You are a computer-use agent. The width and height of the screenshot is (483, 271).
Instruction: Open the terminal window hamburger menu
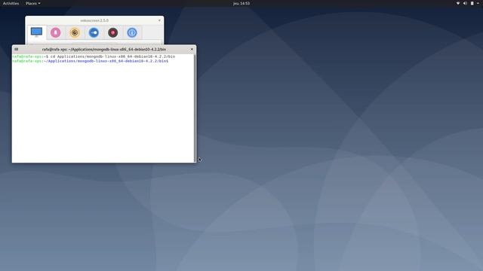pyautogui.click(x=17, y=49)
